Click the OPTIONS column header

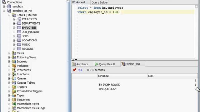point(122,76)
